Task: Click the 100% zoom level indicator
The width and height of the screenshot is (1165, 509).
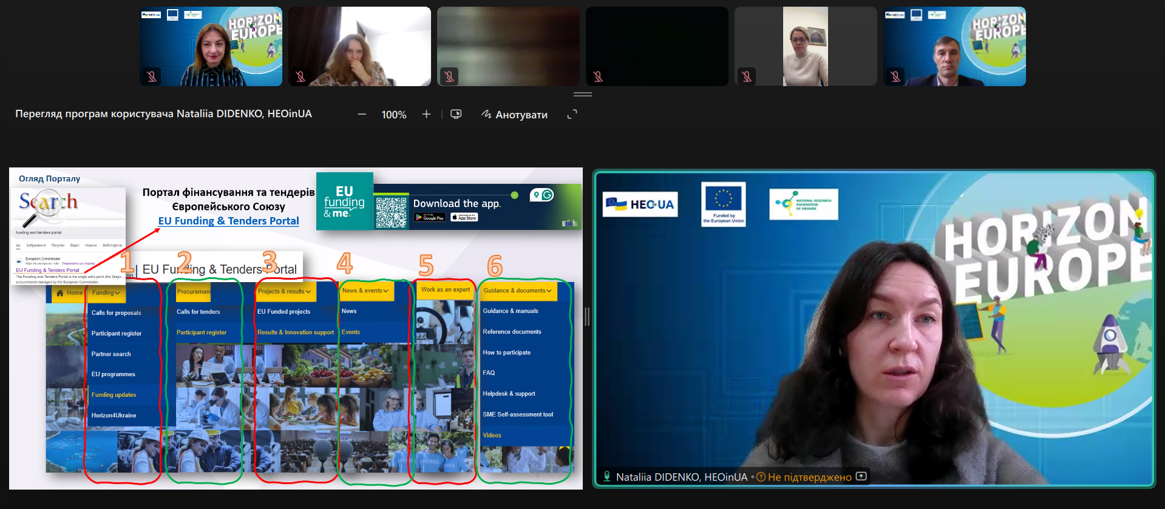Action: click(x=393, y=115)
